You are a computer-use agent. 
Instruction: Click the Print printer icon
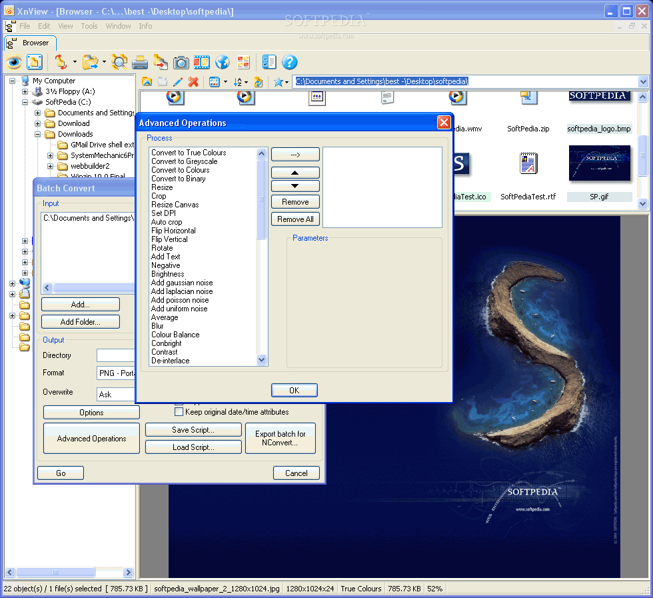(x=140, y=63)
